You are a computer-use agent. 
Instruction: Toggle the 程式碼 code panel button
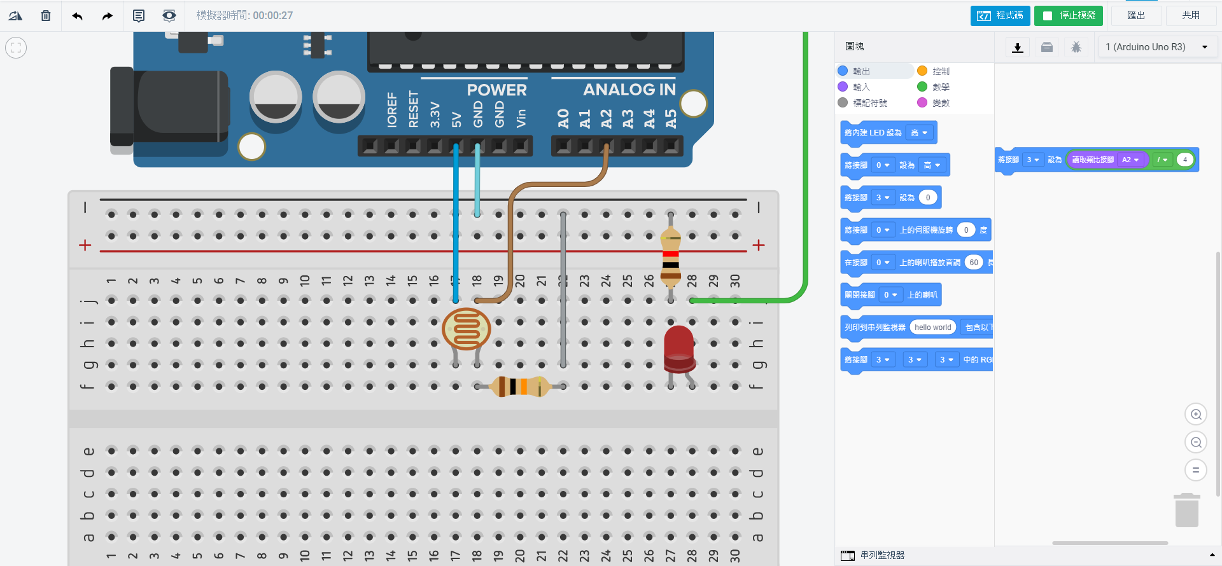pos(1000,15)
